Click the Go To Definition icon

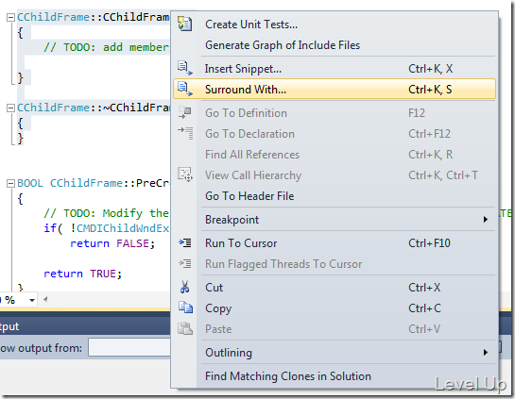tap(185, 112)
